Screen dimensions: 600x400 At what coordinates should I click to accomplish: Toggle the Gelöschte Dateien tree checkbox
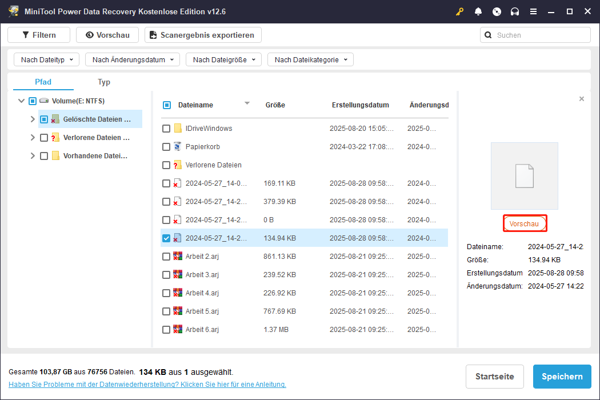click(44, 119)
